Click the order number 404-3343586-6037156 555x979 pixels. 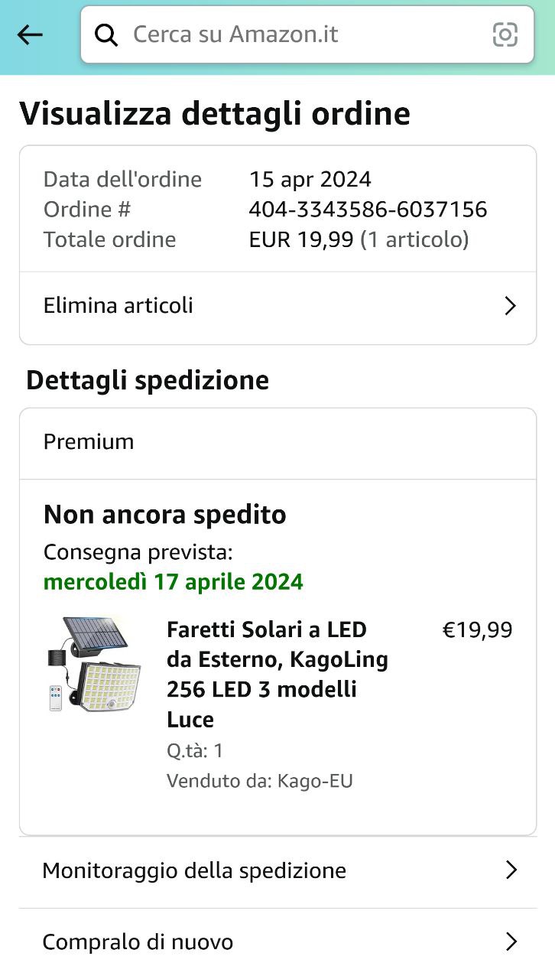click(x=368, y=210)
